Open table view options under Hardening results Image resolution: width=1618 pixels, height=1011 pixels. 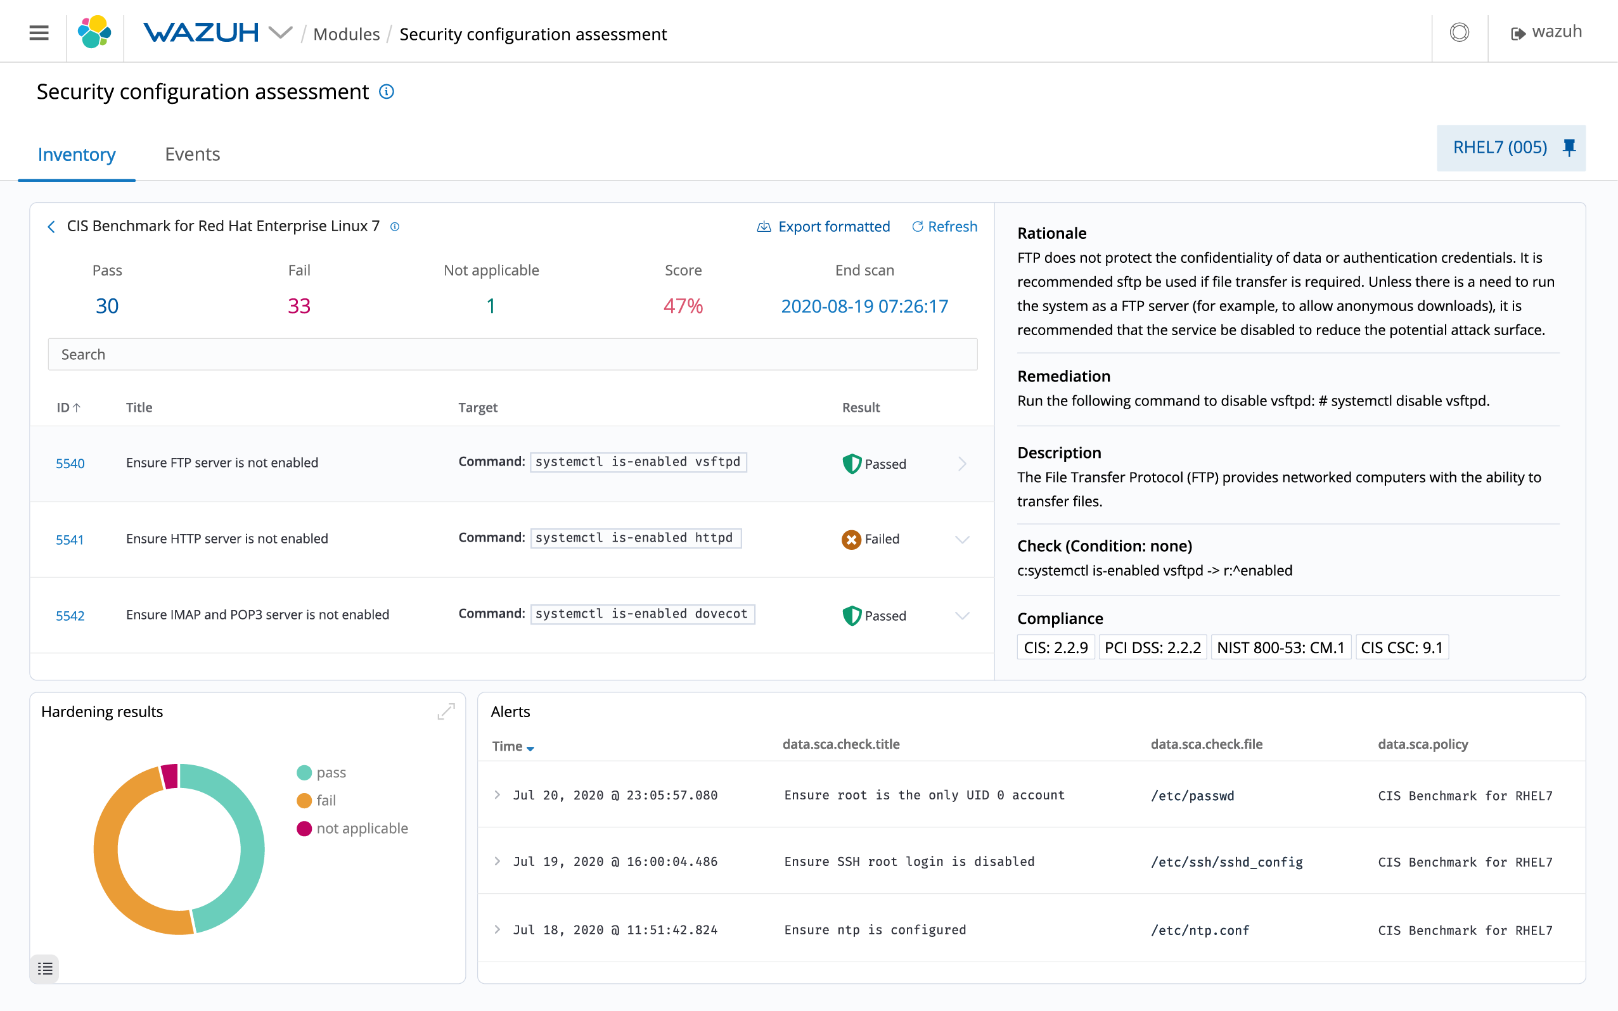[x=45, y=968]
